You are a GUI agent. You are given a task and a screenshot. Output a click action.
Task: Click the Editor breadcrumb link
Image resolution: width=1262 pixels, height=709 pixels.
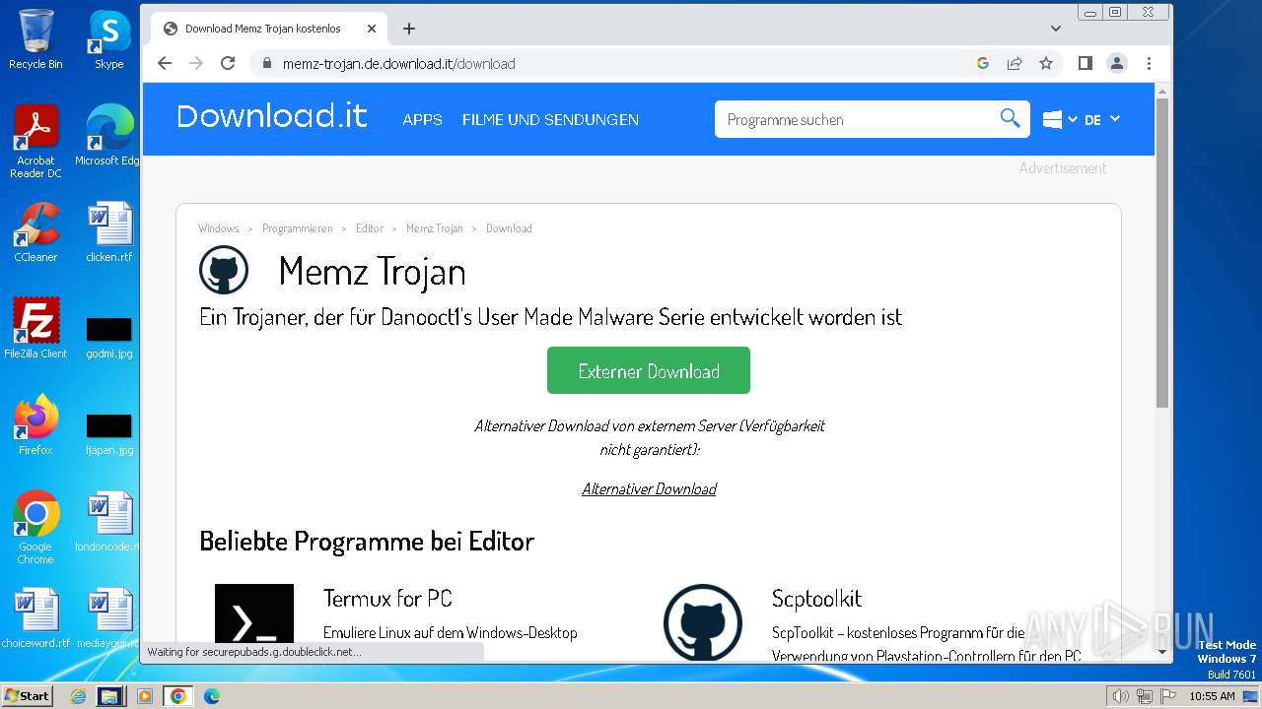click(x=370, y=228)
